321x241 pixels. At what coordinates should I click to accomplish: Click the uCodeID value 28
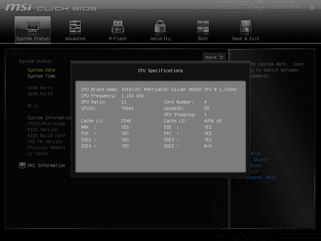click(x=206, y=108)
